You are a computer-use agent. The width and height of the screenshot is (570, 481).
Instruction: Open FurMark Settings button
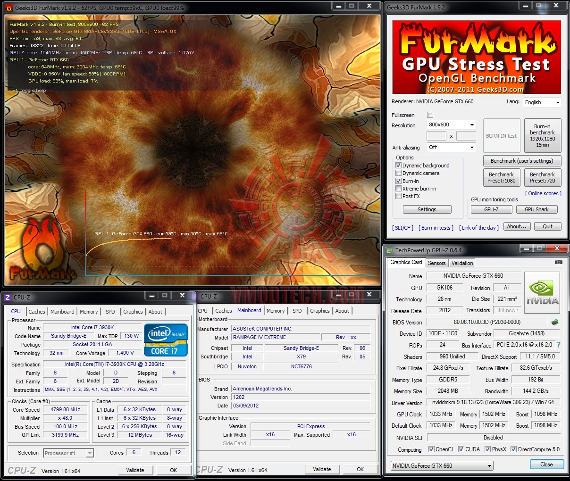(427, 209)
